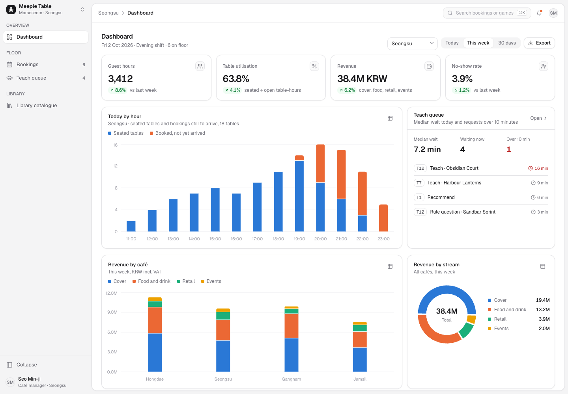
Task: Click the Guest hours people icon
Action: [200, 66]
